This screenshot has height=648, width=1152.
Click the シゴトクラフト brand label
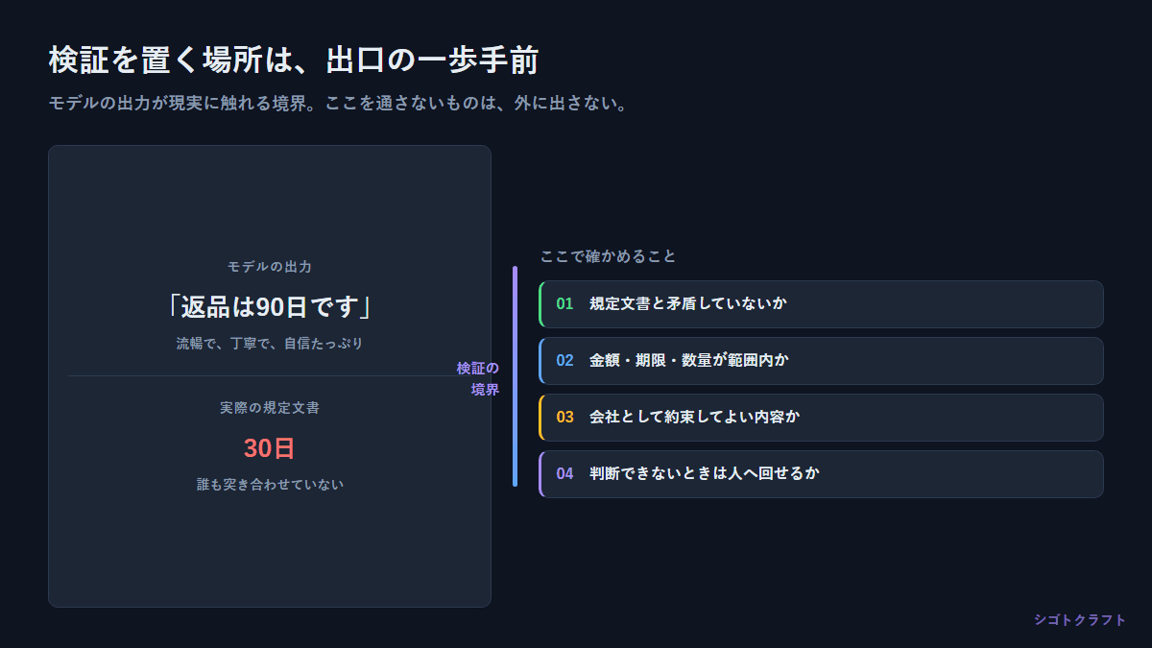click(1080, 620)
